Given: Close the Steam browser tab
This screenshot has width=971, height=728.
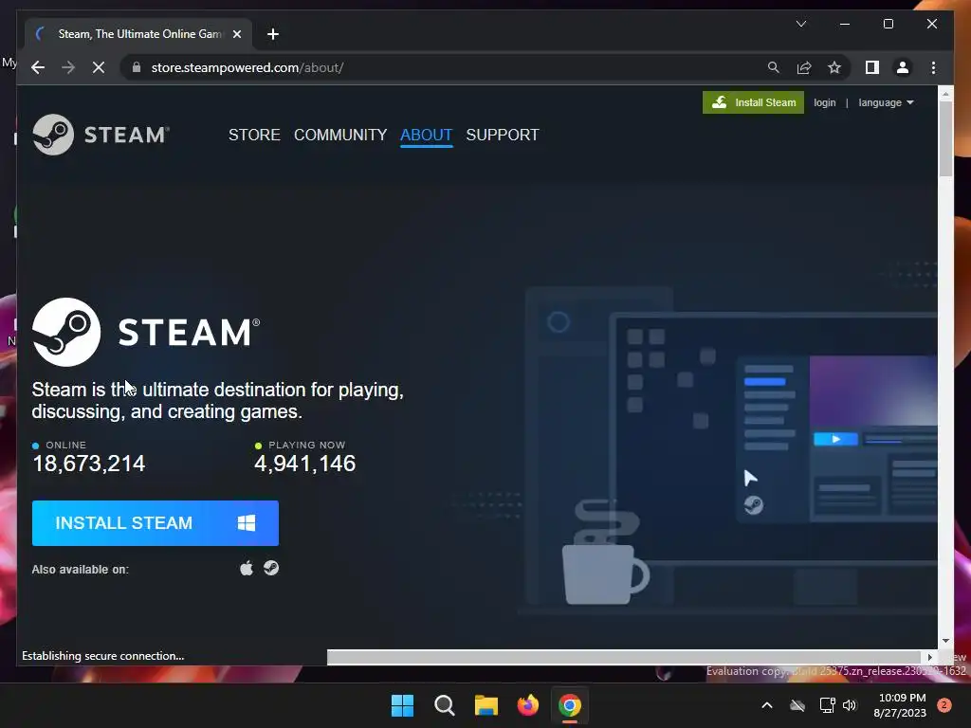Looking at the screenshot, I should click(236, 34).
